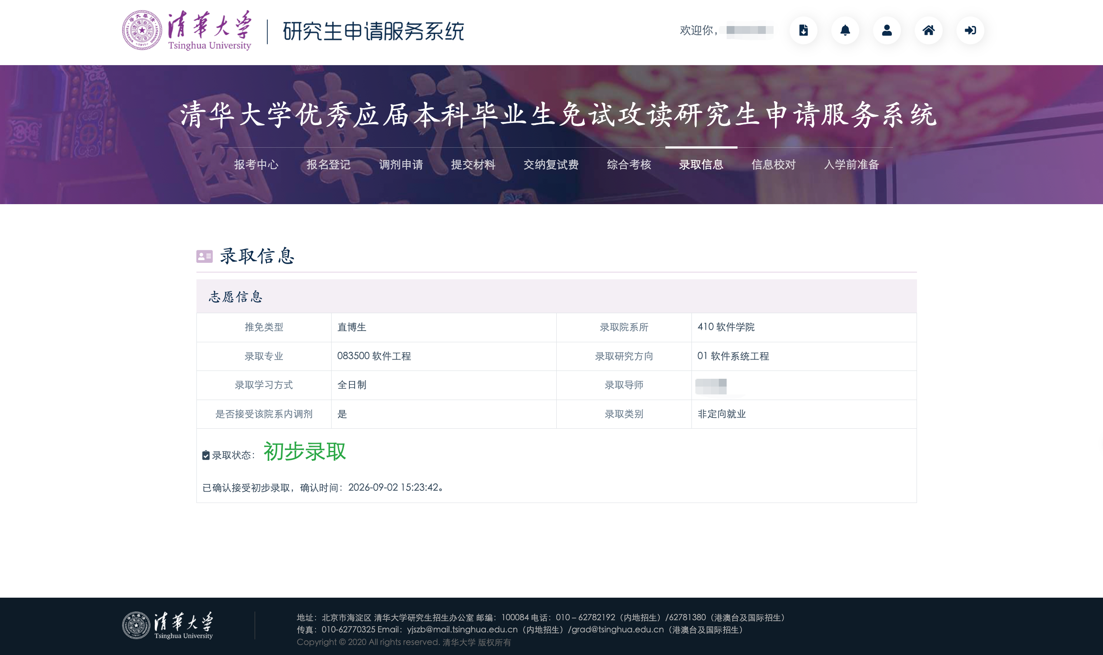Click the 录取类别 label cell
Viewport: 1103px width, 655px height.
tap(624, 414)
